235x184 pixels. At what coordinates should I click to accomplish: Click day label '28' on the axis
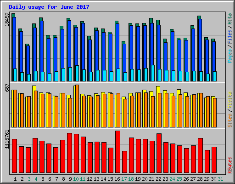click(x=200, y=179)
